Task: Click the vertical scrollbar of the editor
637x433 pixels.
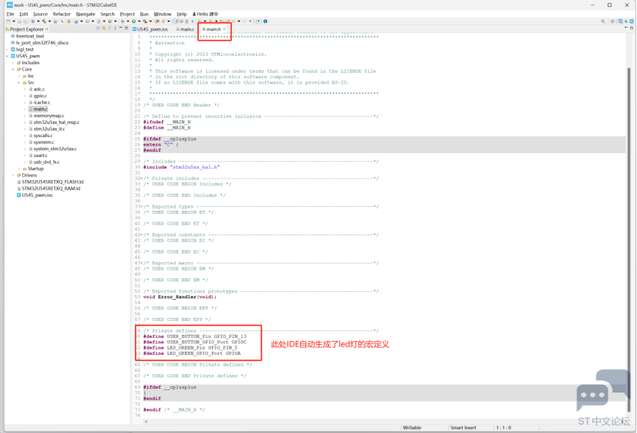Action: (x=629, y=239)
